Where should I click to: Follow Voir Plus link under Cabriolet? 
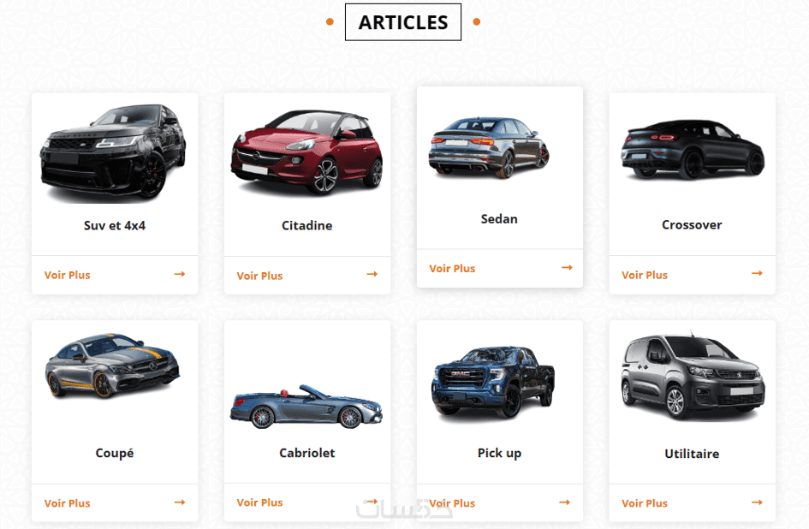(x=259, y=502)
